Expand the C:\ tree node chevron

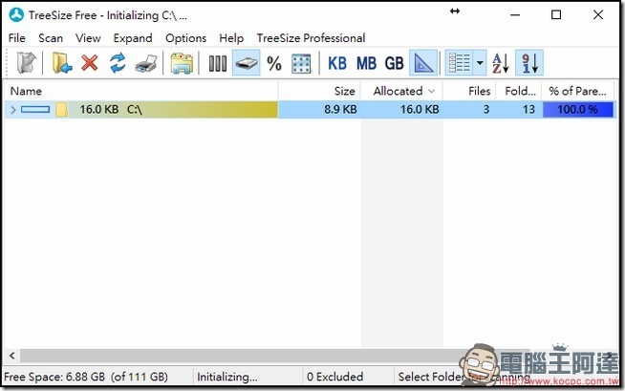point(13,110)
